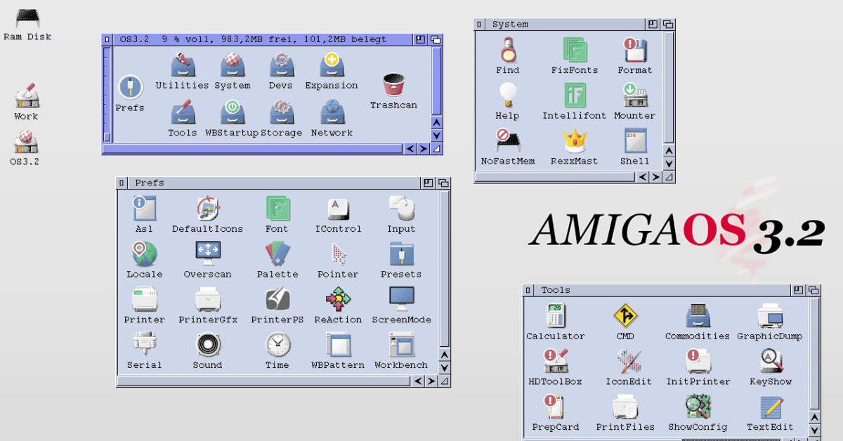Open Sound preferences icon
843x441 pixels.
208,345
